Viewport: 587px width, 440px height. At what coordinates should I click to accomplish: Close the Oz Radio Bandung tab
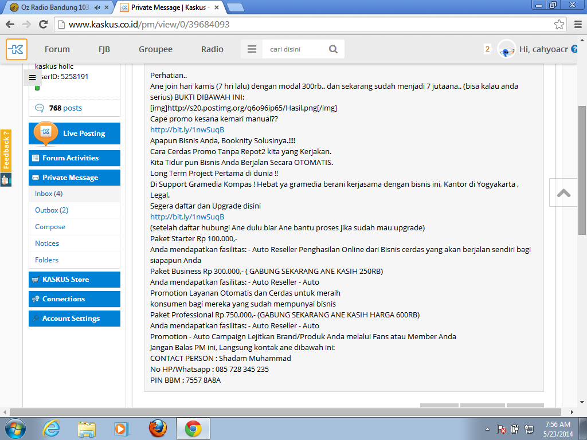click(107, 7)
